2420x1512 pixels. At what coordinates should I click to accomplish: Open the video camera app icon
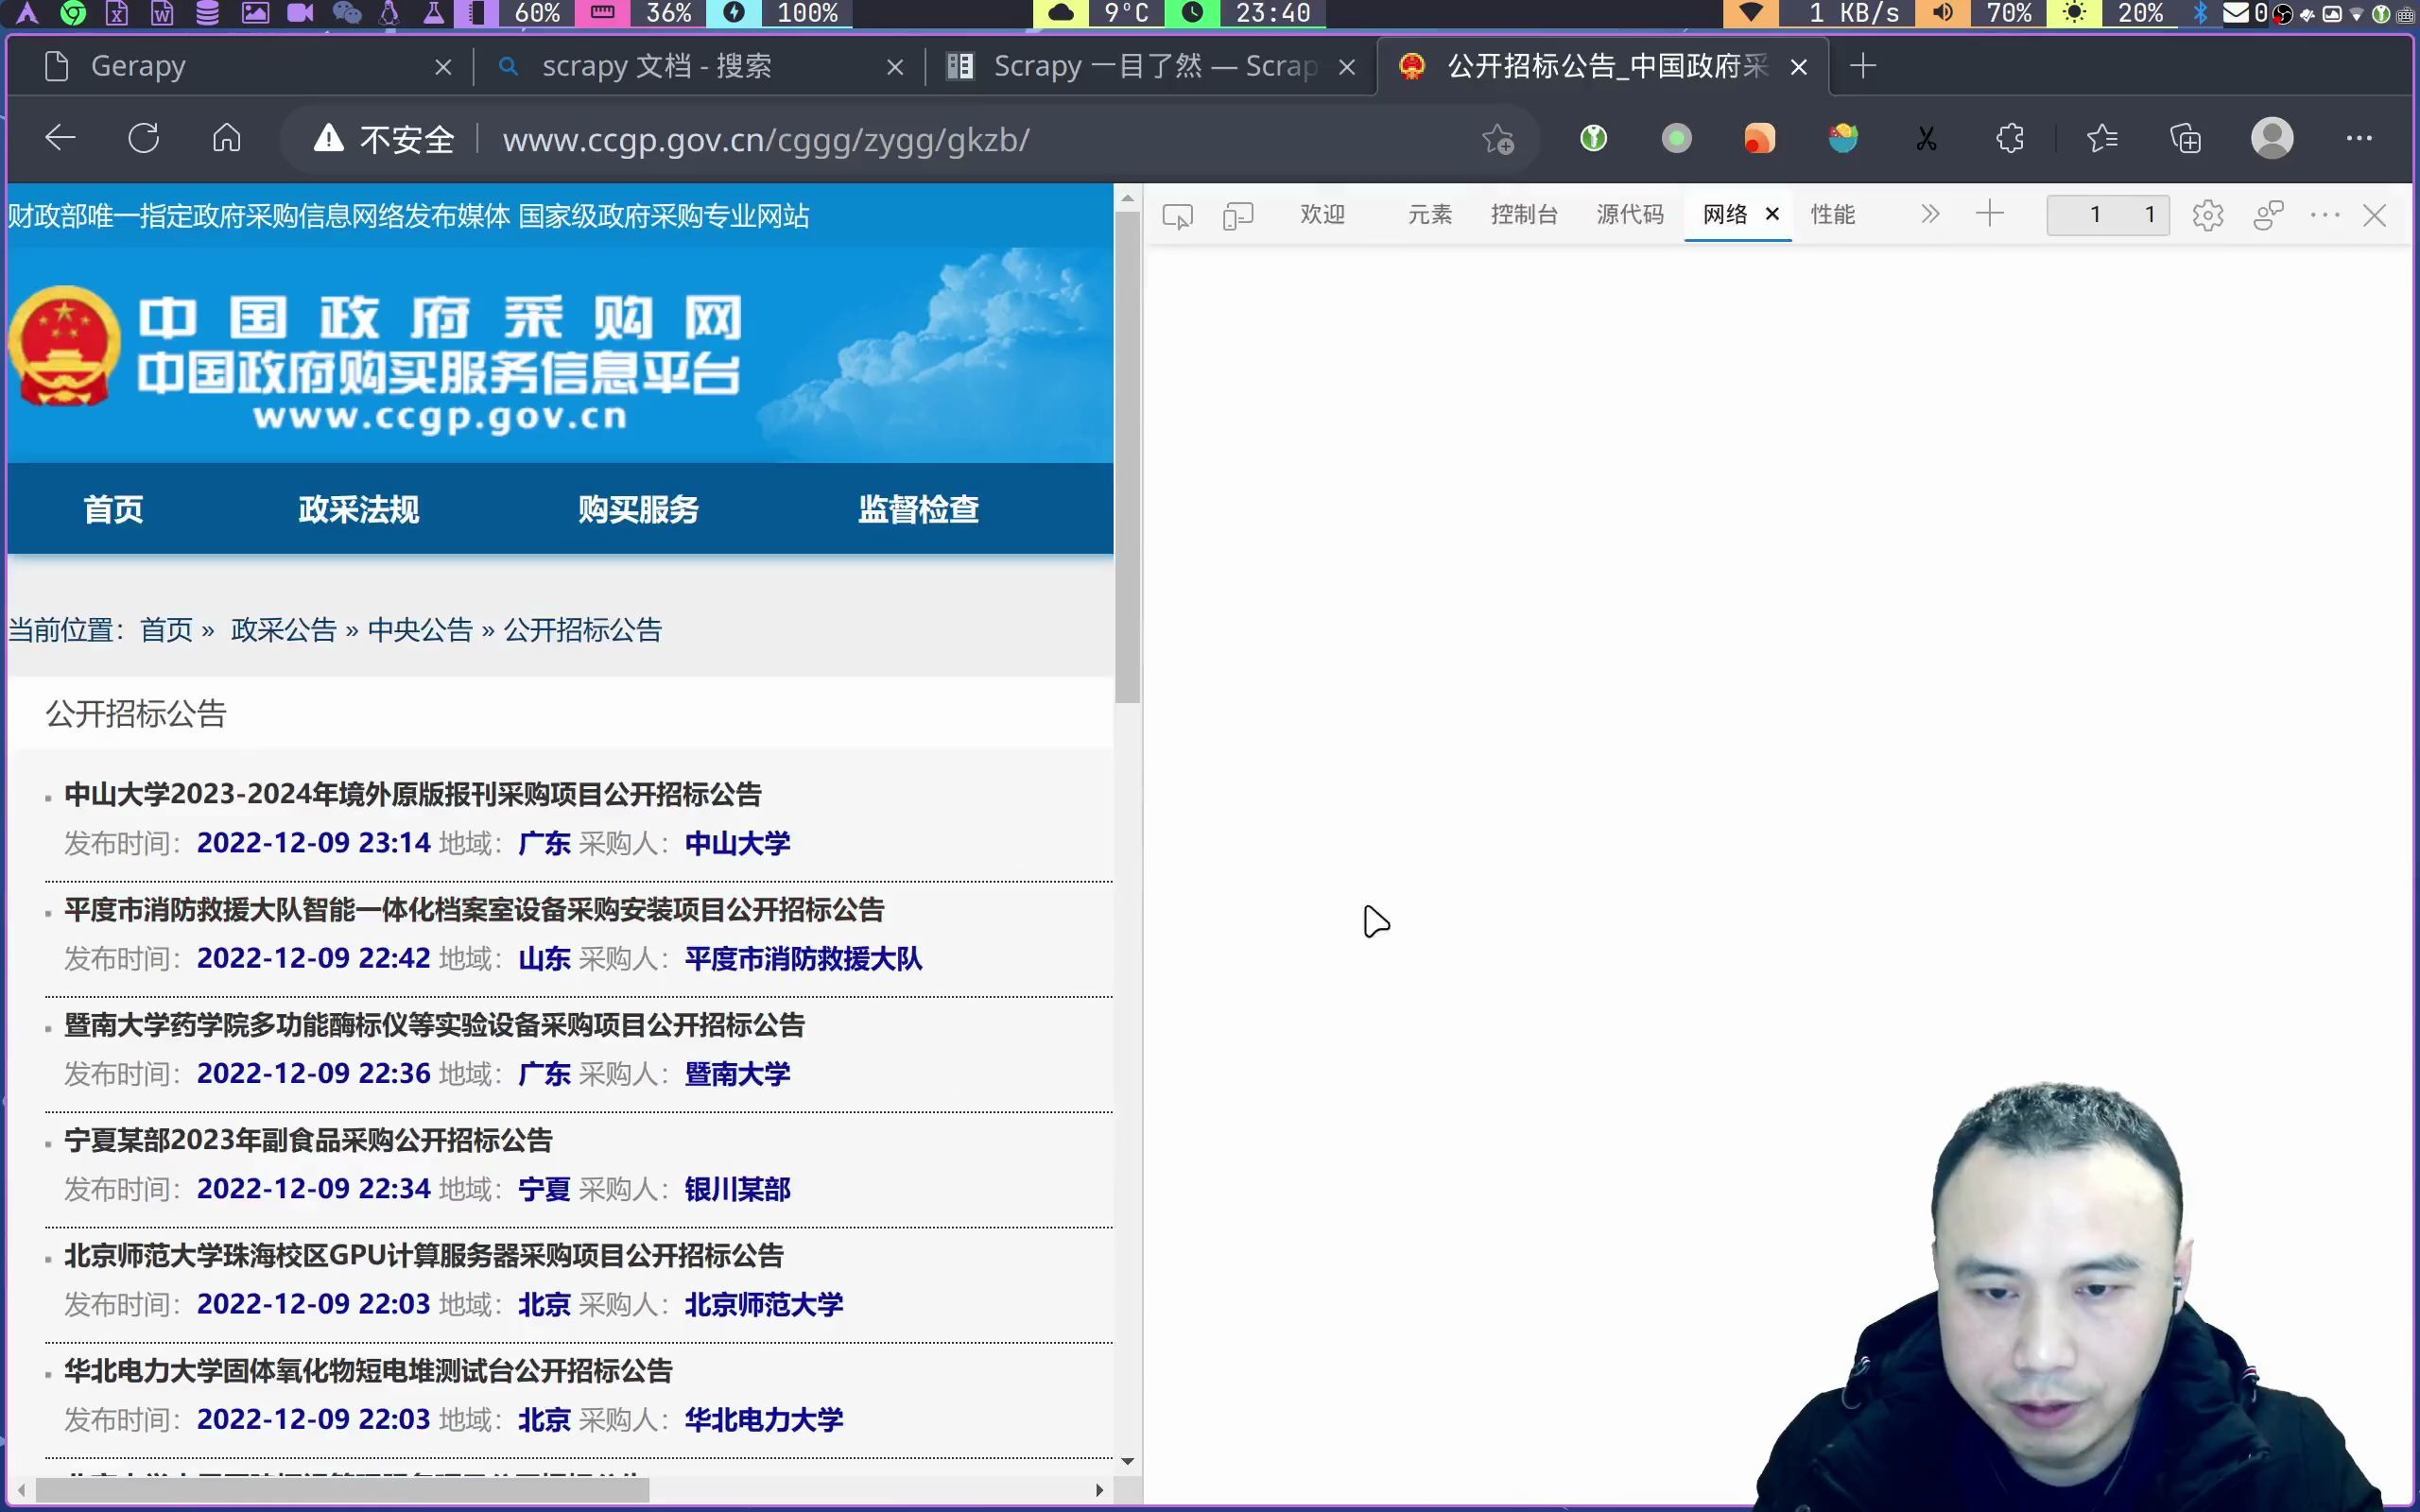pyautogui.click(x=300, y=13)
